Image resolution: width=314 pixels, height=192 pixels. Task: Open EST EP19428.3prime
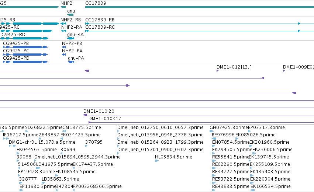click(x=37, y=172)
